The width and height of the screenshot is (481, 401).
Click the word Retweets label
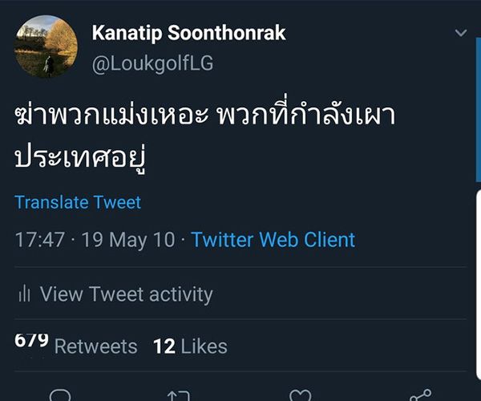point(95,346)
